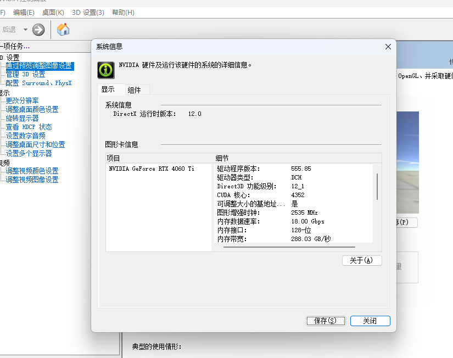
Task: Select NVIDIA GeForce RTX 4060 Ti list item
Action: coord(152,169)
